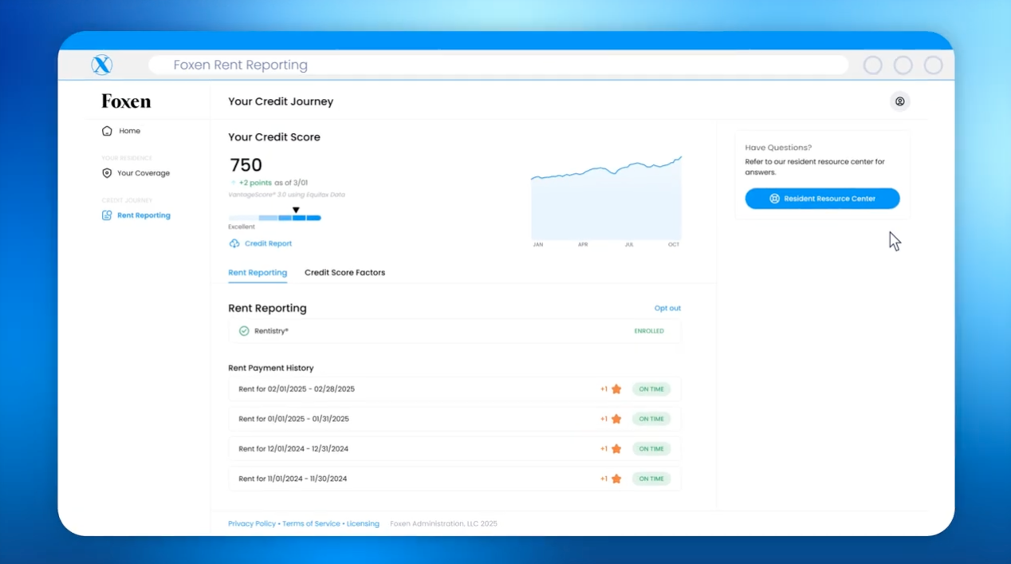The image size is (1011, 564).
Task: Open the Privacy Policy link
Action: coord(252,524)
